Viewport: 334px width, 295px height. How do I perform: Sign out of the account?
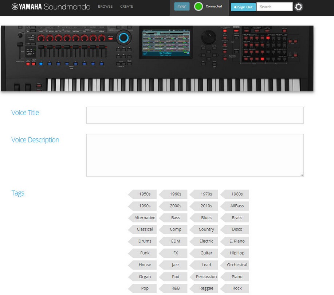tap(243, 7)
